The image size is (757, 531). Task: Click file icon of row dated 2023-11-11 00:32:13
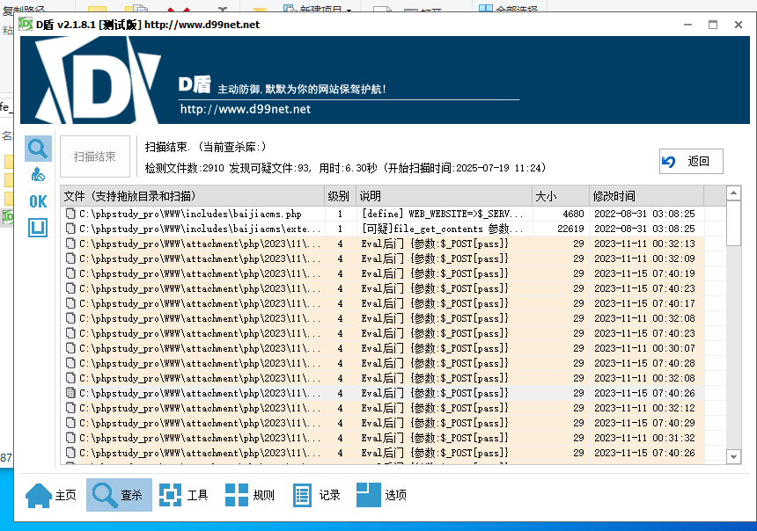[x=70, y=244]
